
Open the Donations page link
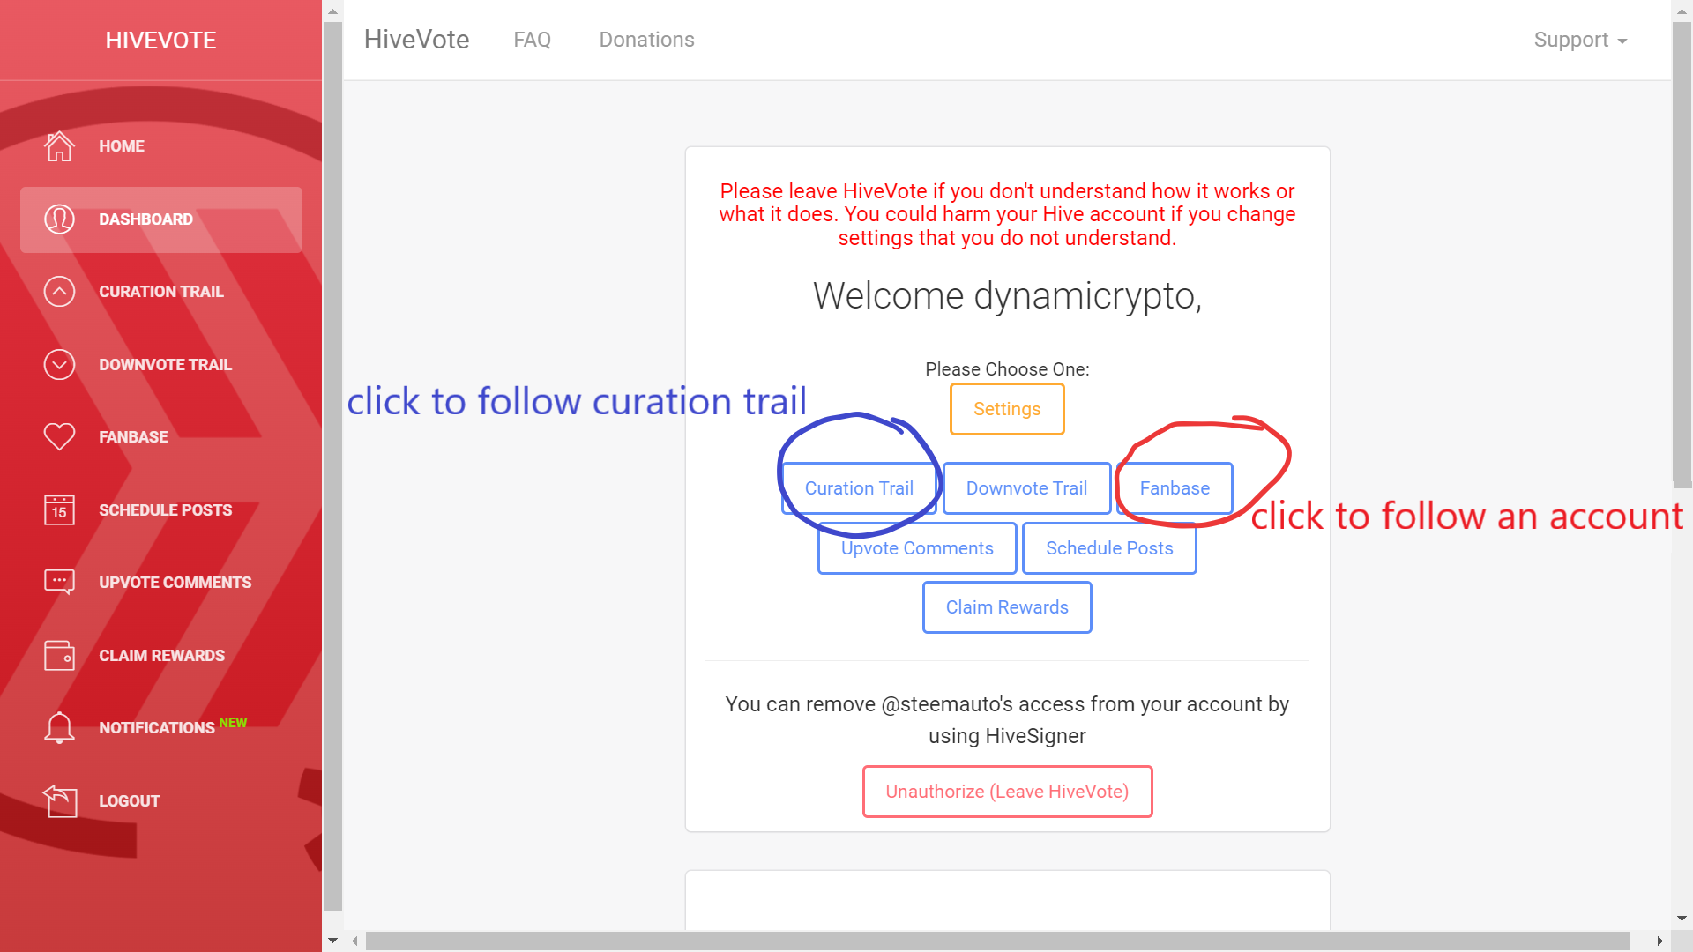(x=647, y=40)
